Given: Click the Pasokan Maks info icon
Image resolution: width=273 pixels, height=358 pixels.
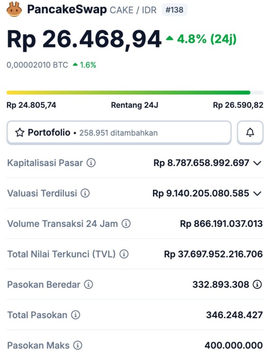Looking at the screenshot, I should pyautogui.click(x=78, y=345).
